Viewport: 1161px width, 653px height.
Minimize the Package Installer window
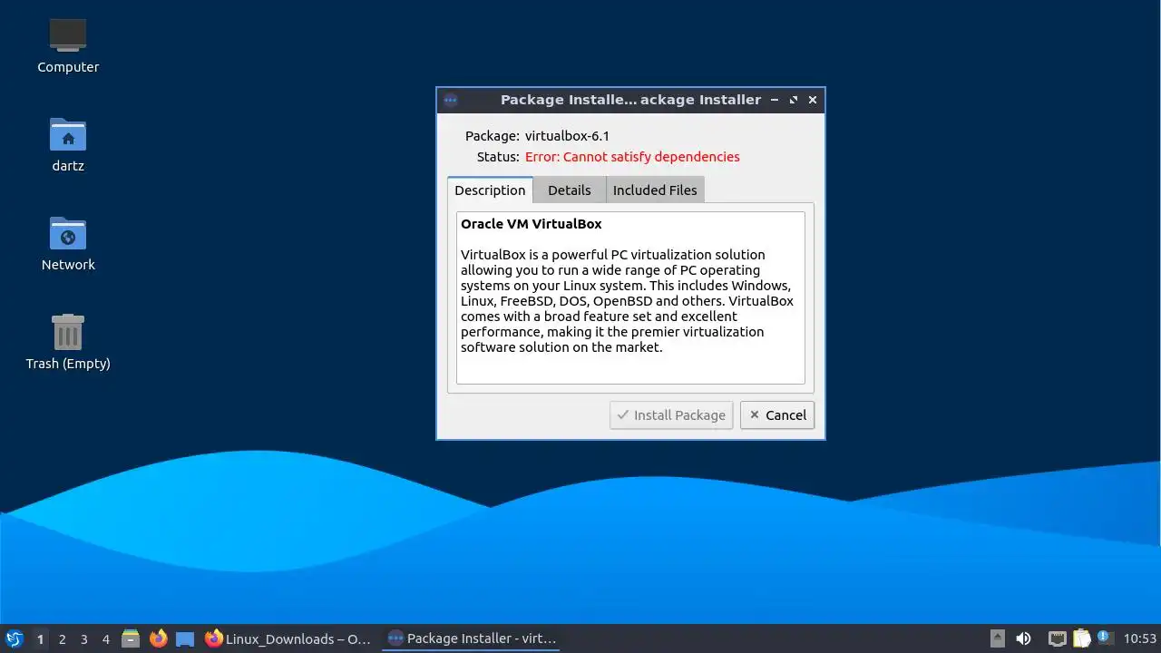click(775, 100)
